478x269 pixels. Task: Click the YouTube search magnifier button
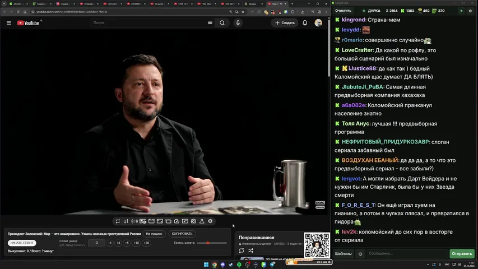pyautogui.click(x=222, y=23)
